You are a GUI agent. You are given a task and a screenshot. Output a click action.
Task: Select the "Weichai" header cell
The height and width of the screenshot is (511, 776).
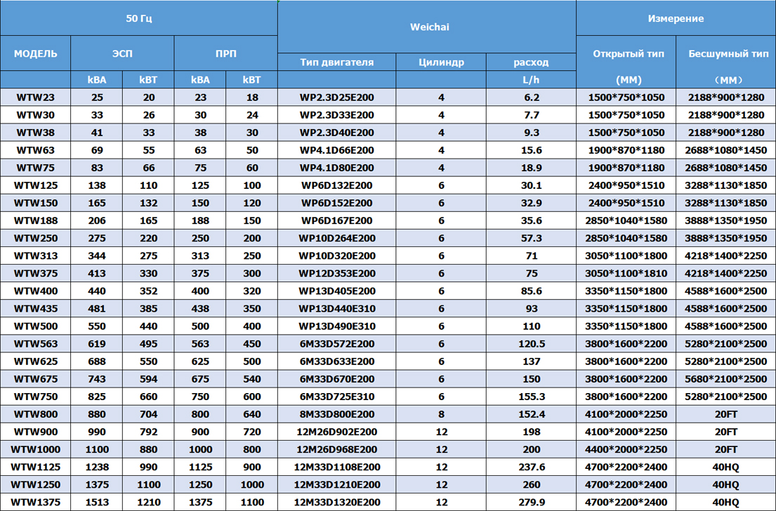(x=426, y=27)
